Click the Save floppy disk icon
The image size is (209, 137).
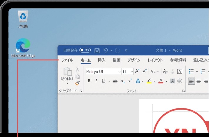pyautogui.click(x=97, y=51)
